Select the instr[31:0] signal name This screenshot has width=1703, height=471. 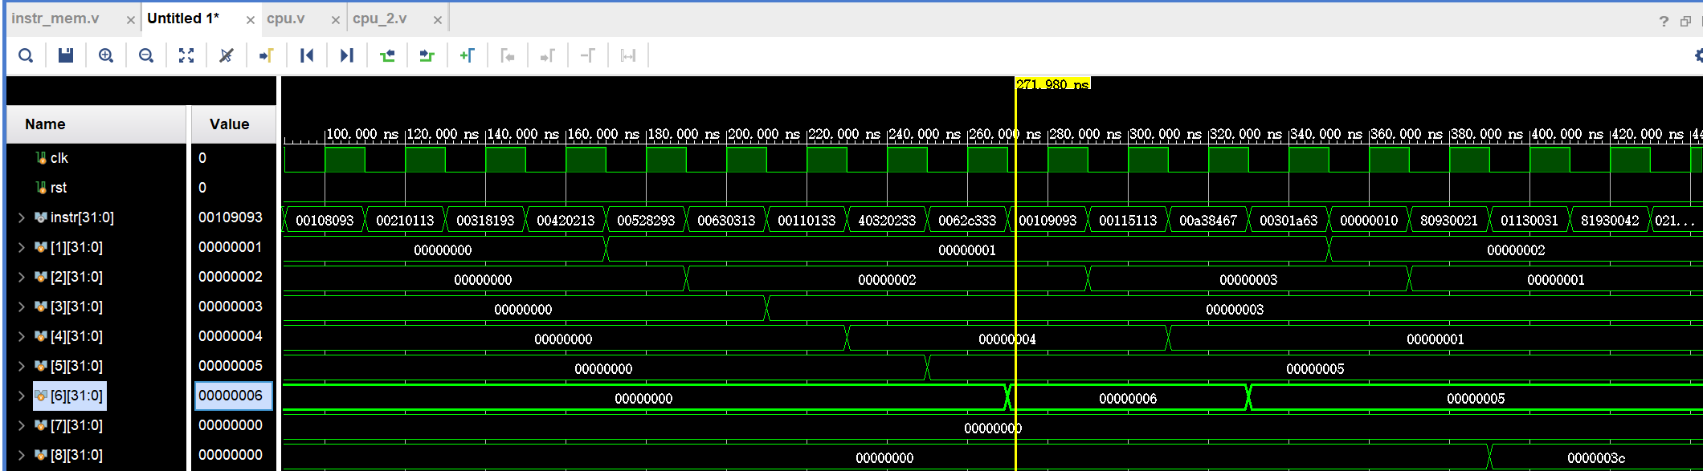pyautogui.click(x=82, y=217)
